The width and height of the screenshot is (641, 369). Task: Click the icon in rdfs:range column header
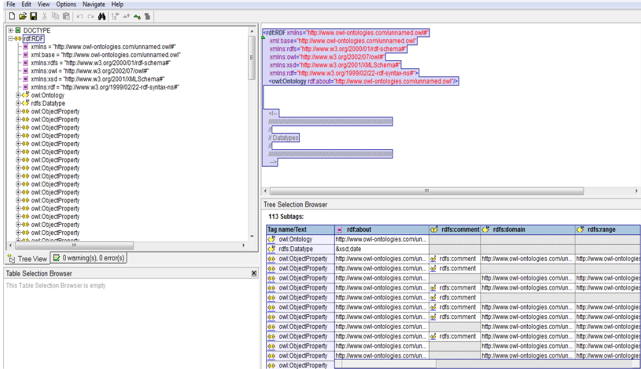point(580,230)
